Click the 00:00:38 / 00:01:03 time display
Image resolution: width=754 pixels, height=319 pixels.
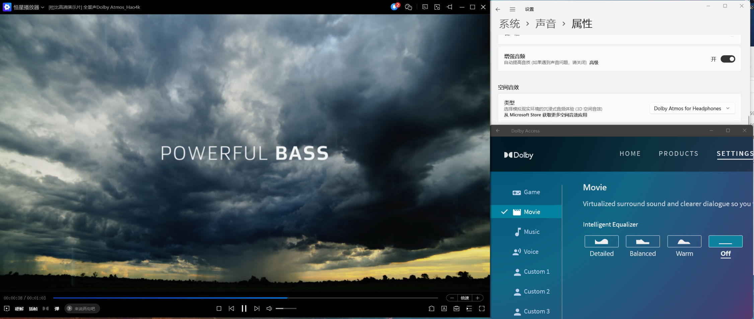(25, 298)
